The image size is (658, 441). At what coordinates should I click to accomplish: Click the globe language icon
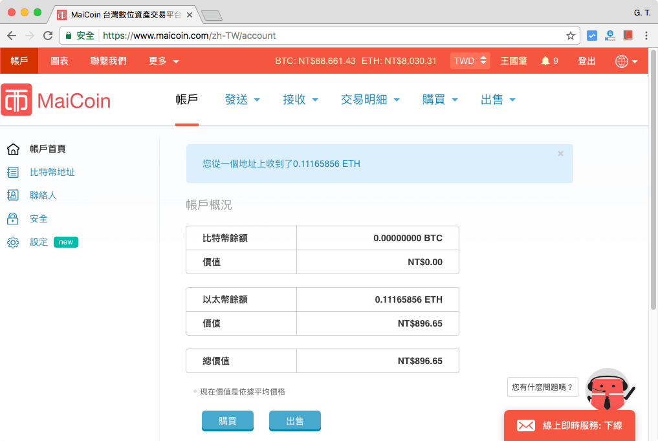(x=622, y=61)
